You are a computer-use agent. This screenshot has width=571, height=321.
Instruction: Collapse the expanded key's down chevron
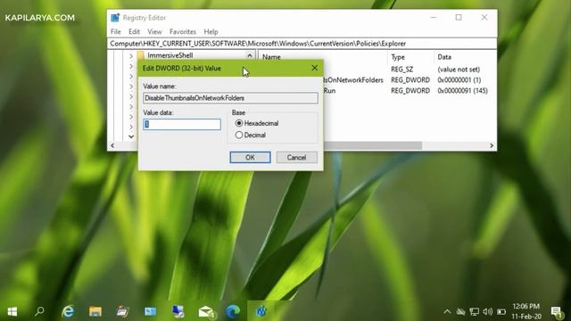[131, 136]
